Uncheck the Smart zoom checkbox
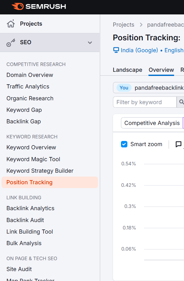Viewport: 184px width, 281px height. pyautogui.click(x=124, y=144)
